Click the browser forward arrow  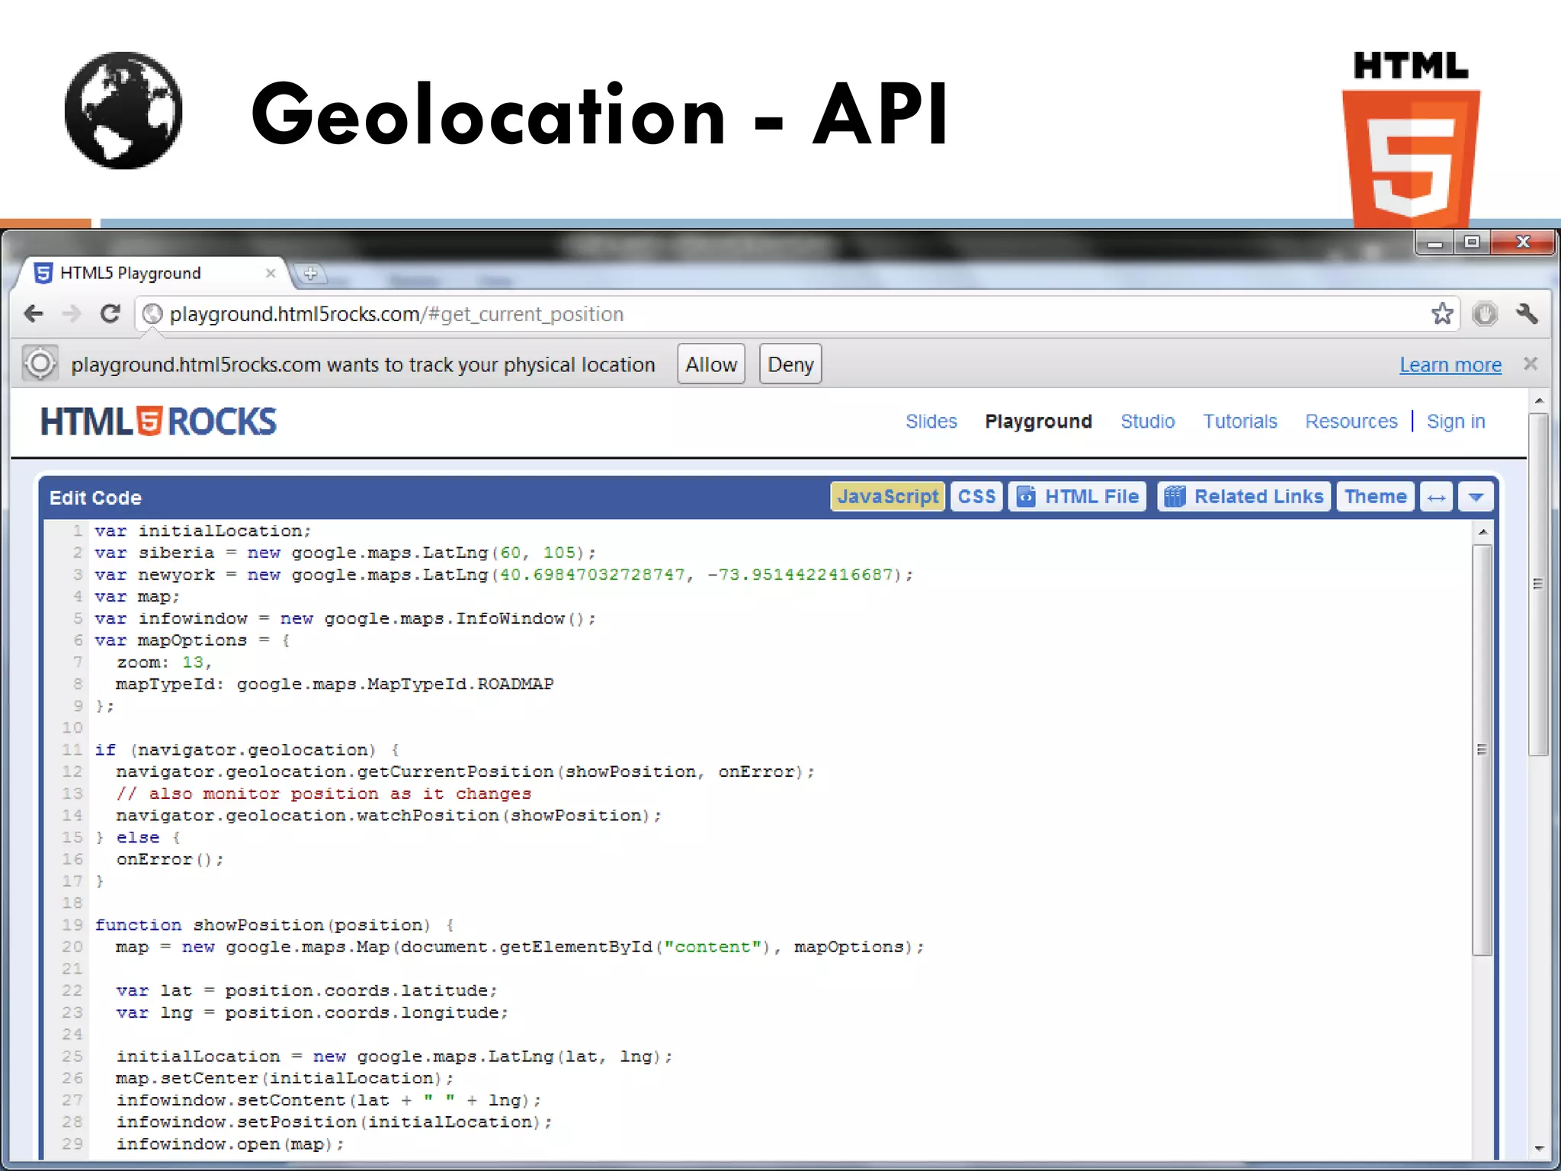[x=72, y=313]
